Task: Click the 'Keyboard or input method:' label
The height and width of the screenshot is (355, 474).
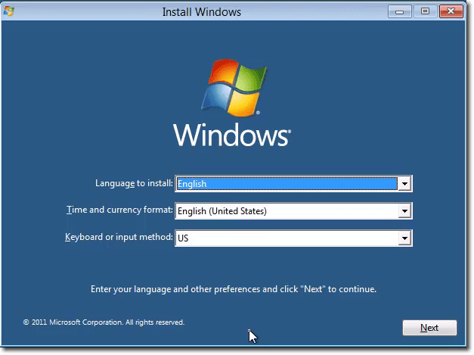Action: click(119, 237)
